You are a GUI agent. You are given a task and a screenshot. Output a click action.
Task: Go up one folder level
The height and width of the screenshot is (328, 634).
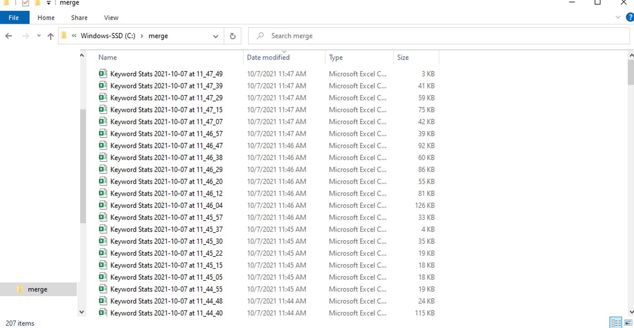[50, 36]
